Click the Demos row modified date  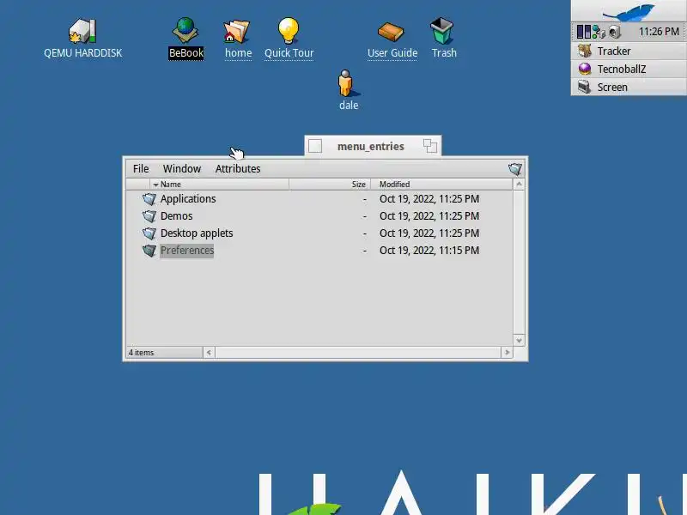tap(429, 216)
